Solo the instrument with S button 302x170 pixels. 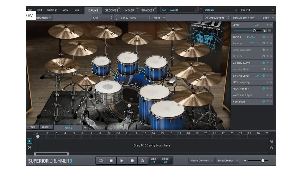265,31
